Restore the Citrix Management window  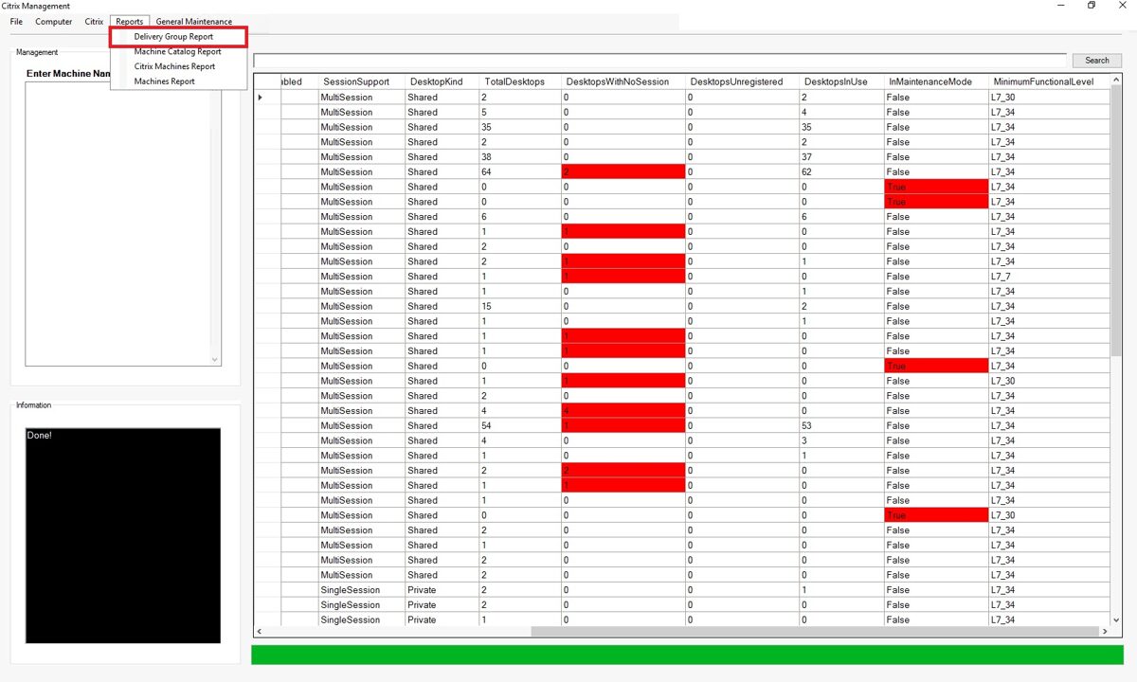(x=1092, y=6)
